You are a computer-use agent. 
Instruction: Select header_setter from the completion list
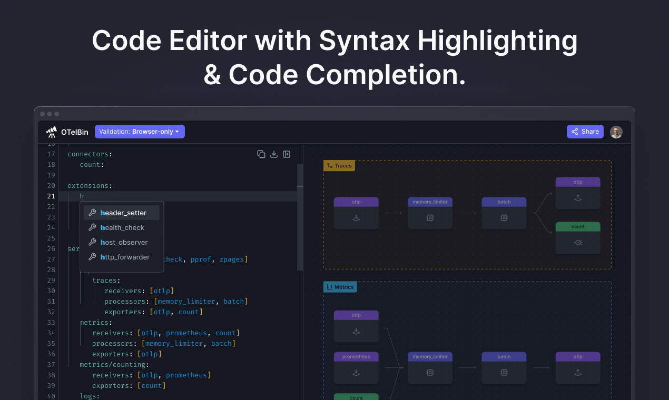click(122, 213)
